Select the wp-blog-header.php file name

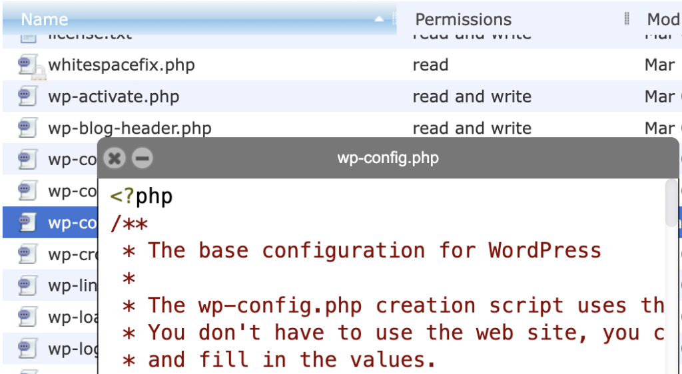tap(130, 128)
